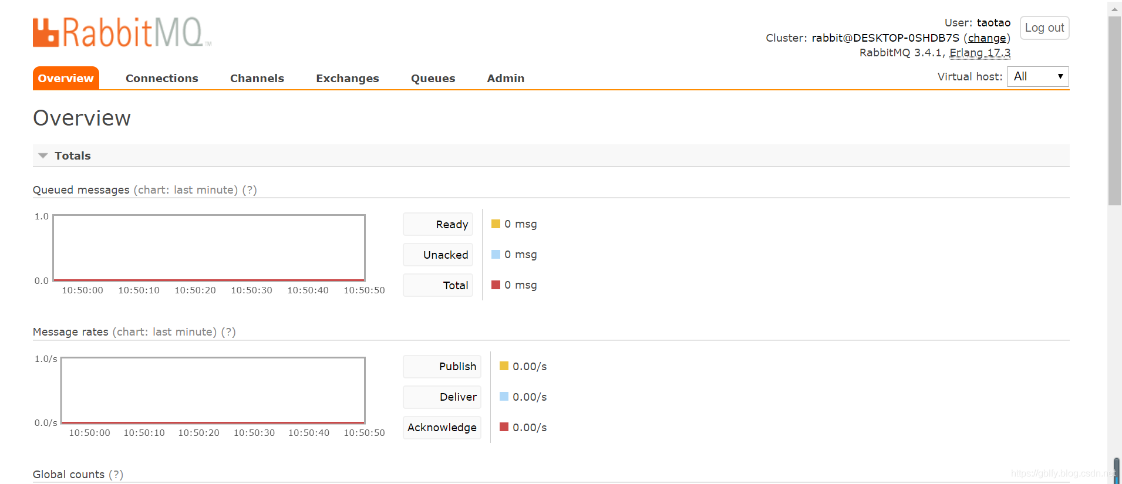This screenshot has width=1122, height=484.
Task: Click the scrollbar up arrow
Action: 1114,9
